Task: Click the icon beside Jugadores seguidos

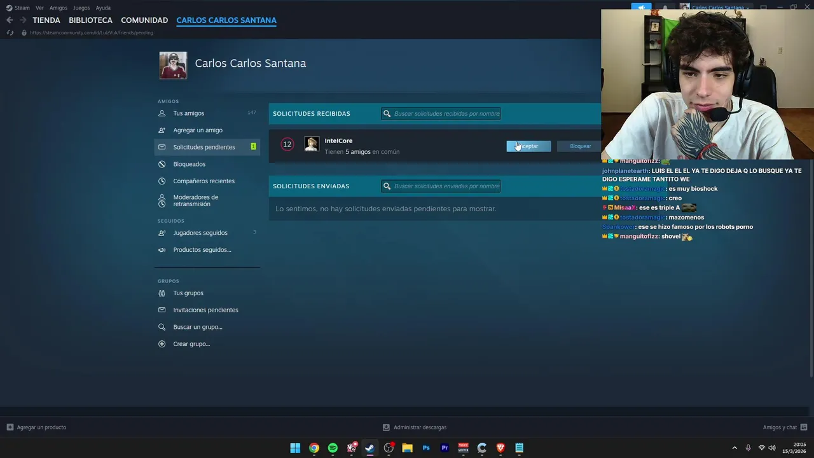Action: [162, 233]
